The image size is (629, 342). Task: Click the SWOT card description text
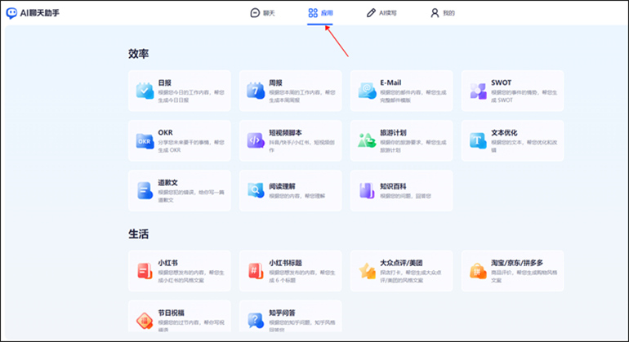click(x=524, y=96)
